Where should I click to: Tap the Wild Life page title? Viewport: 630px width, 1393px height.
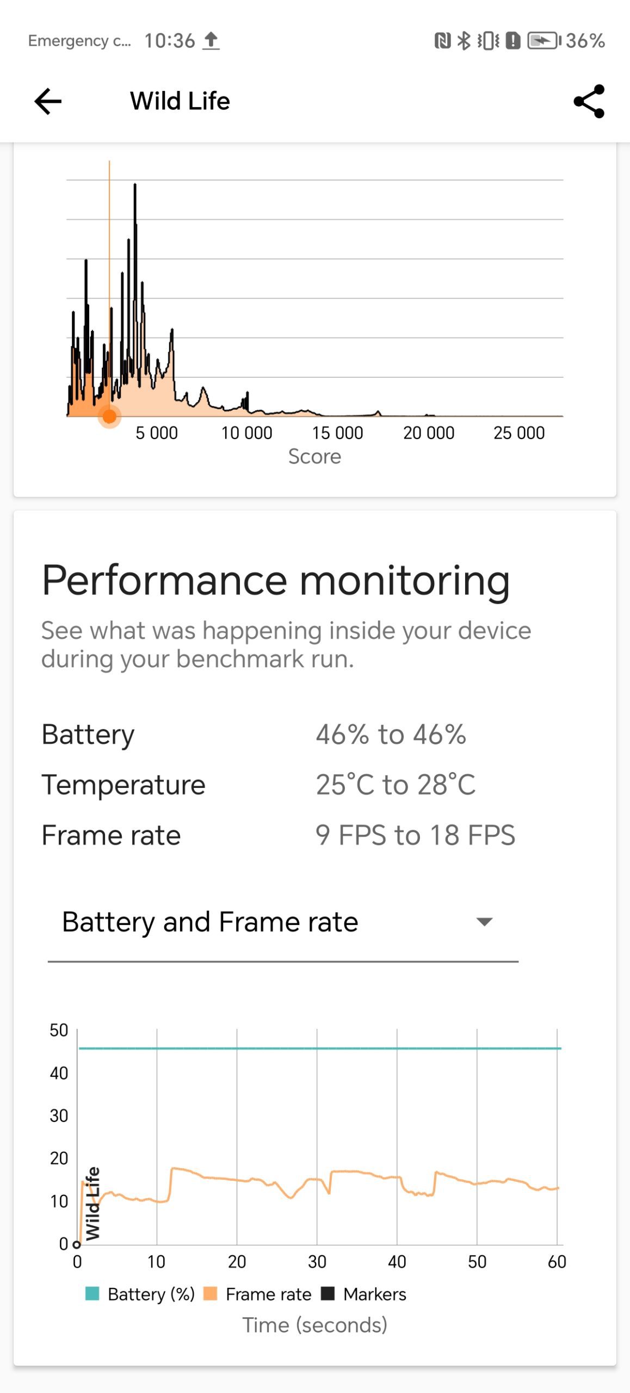coord(180,101)
